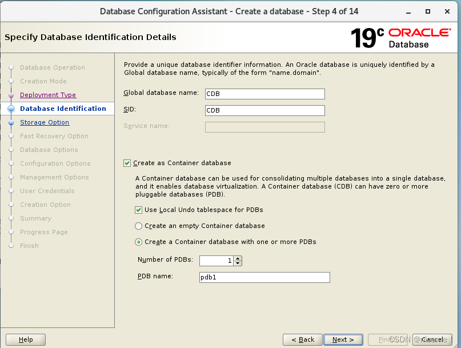Image resolution: width=461 pixels, height=348 pixels.
Task: Click Creation Option step label
Action: (45, 205)
